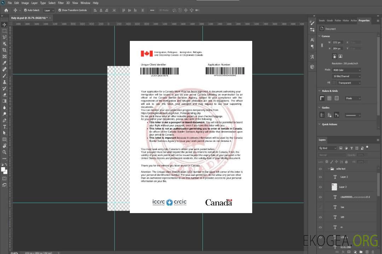Select the Lasso tool
The width and height of the screenshot is (382, 254).
(4, 37)
